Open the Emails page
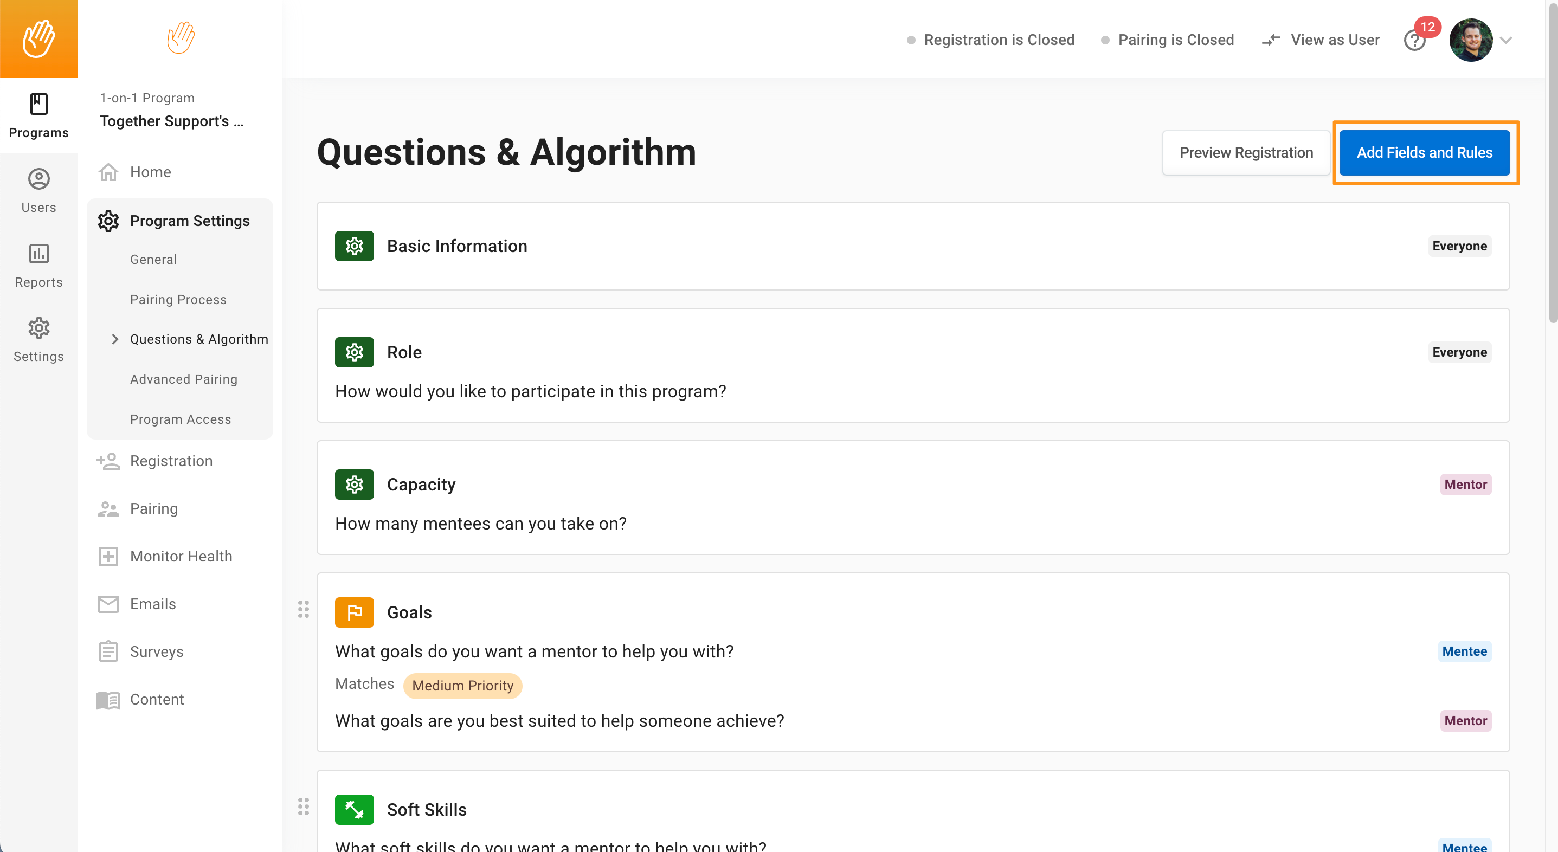Image resolution: width=1558 pixels, height=852 pixels. 153,604
